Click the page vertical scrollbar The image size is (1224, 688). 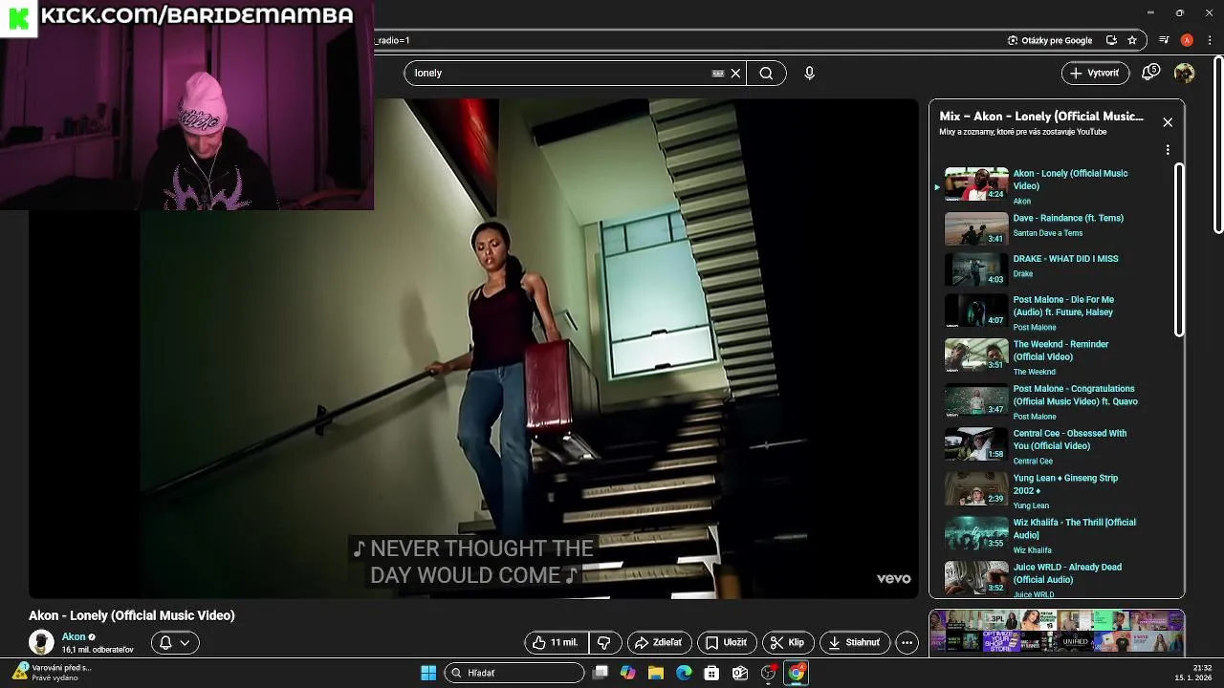tap(1218, 143)
